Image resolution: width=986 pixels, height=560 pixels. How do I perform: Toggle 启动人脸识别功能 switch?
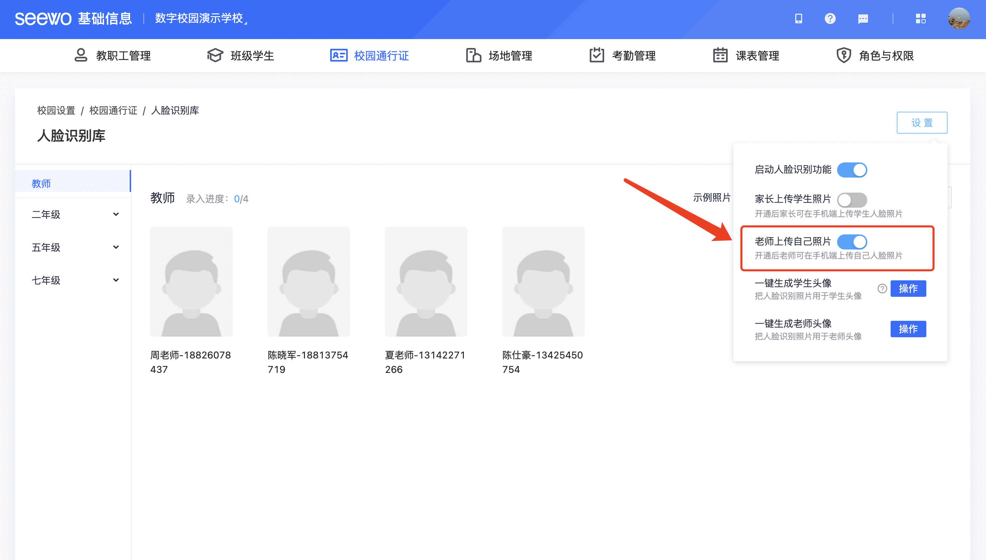(x=852, y=170)
